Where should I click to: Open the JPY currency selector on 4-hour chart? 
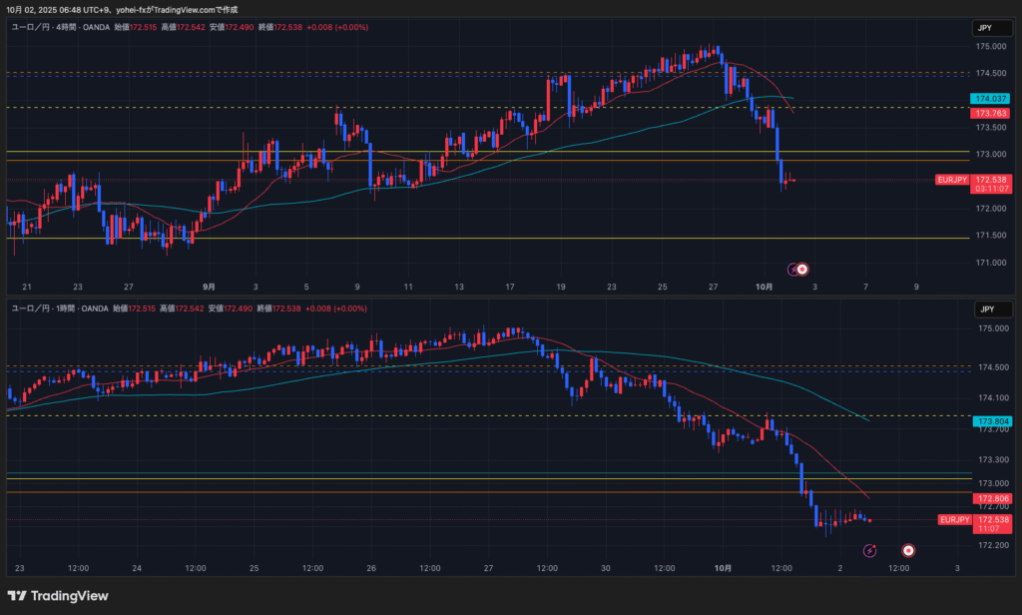[985, 29]
